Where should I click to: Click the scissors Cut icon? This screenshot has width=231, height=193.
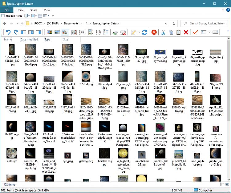(x=163, y=32)
